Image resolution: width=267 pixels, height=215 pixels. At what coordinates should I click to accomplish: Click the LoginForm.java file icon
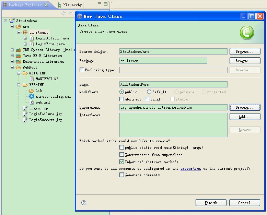click(x=32, y=44)
